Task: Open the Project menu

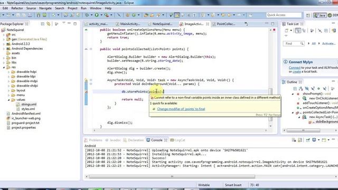Action: 72,8
